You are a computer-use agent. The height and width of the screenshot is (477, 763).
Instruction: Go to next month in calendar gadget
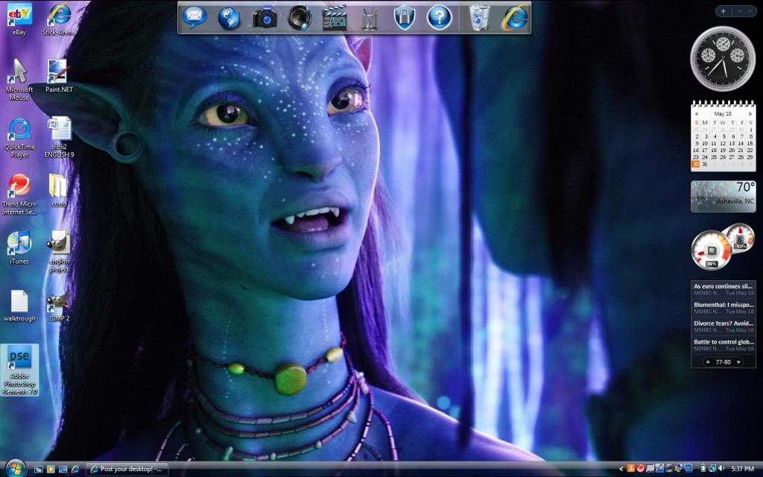(750, 114)
